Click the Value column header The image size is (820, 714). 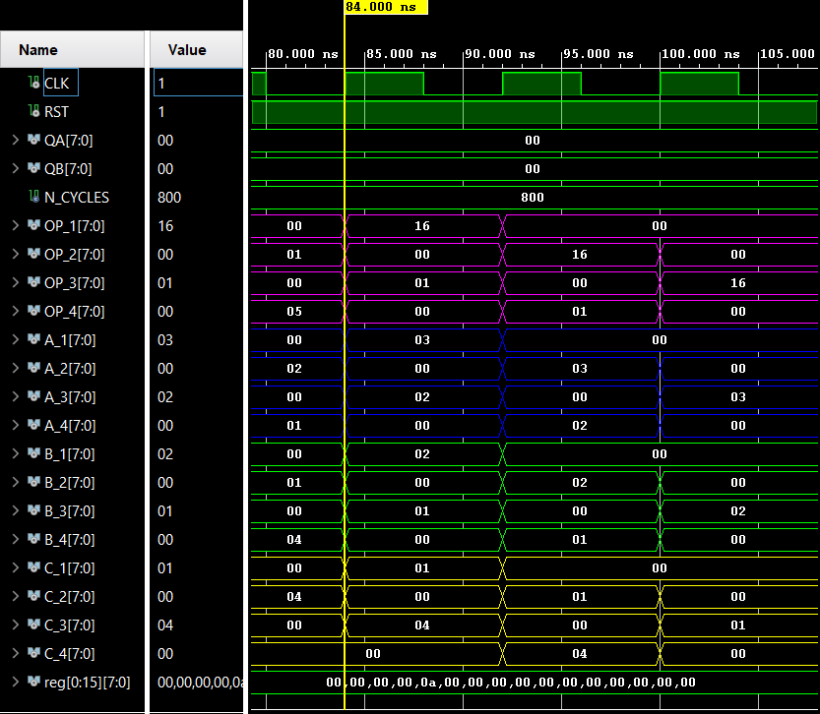point(196,49)
